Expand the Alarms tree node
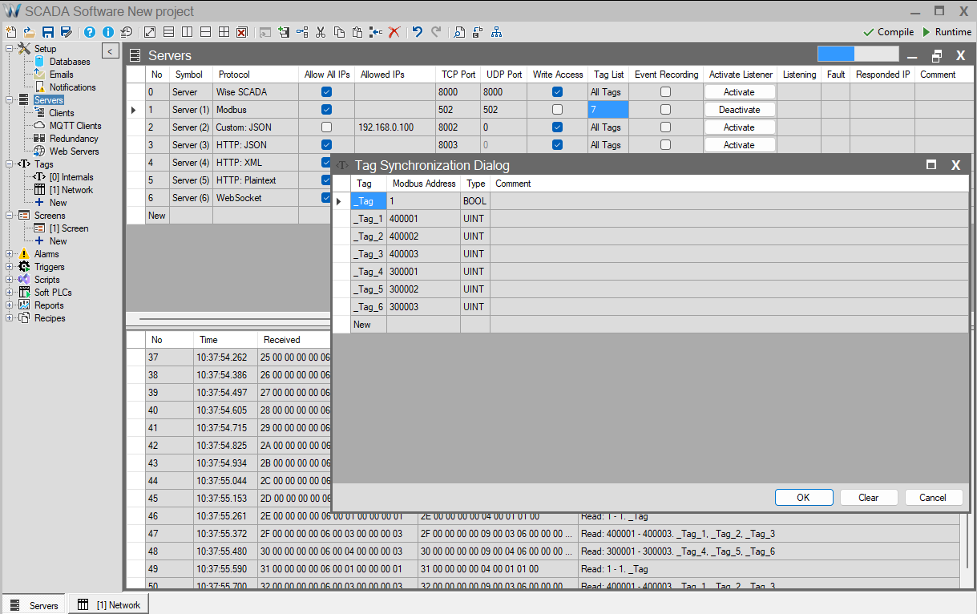The height and width of the screenshot is (614, 977). pyautogui.click(x=10, y=254)
